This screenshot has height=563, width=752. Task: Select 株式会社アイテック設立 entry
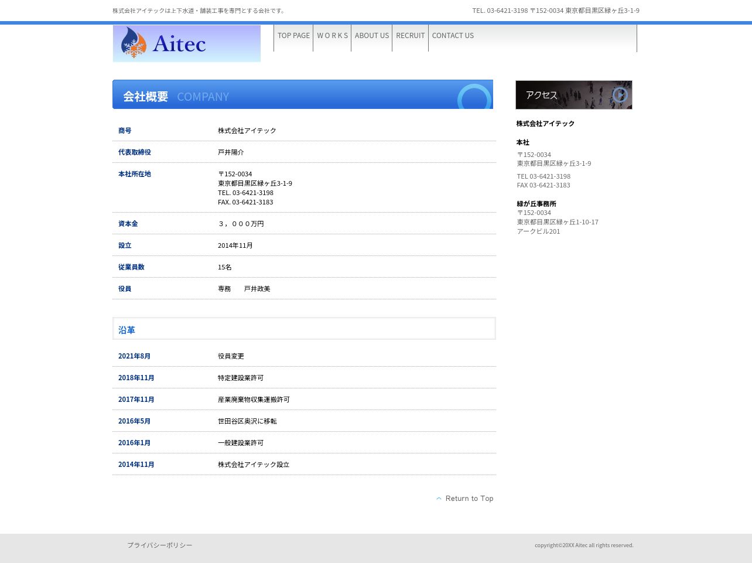[x=254, y=465]
